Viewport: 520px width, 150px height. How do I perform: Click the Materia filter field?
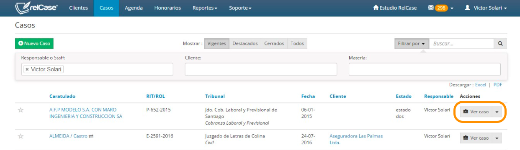pos(425,69)
